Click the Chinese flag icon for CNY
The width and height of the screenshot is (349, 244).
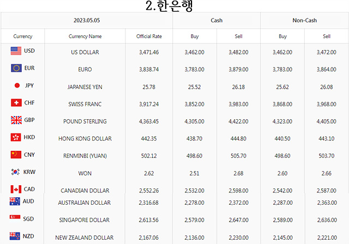16,155
